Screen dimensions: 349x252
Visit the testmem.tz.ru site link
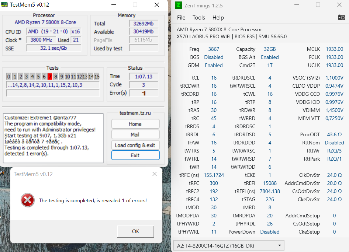(135, 112)
